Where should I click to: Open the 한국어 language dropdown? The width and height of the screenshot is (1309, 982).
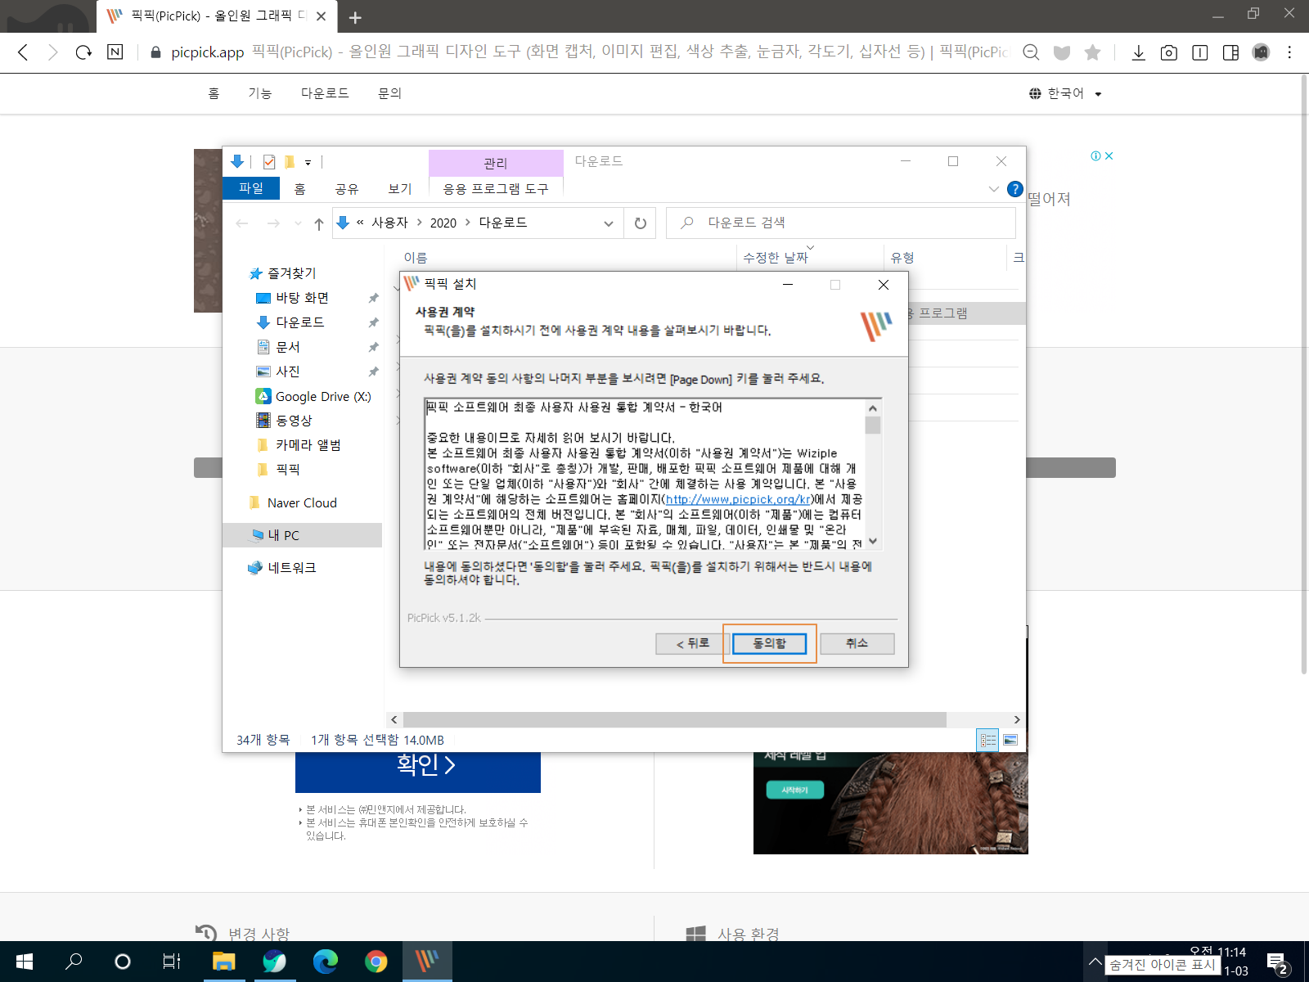tap(1065, 93)
